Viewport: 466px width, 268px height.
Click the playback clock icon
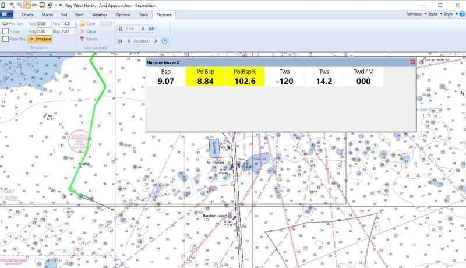click(x=164, y=40)
